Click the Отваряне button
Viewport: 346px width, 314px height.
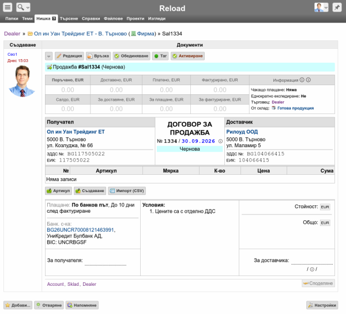point(49,305)
